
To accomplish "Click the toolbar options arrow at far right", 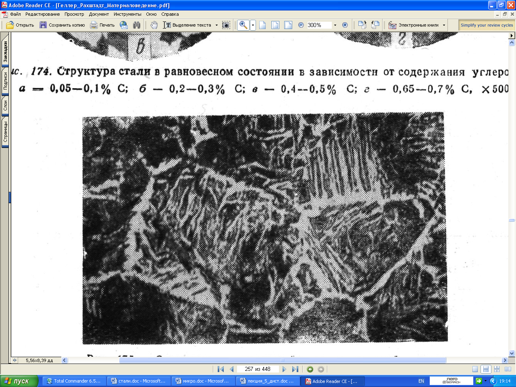I will (512, 35).
